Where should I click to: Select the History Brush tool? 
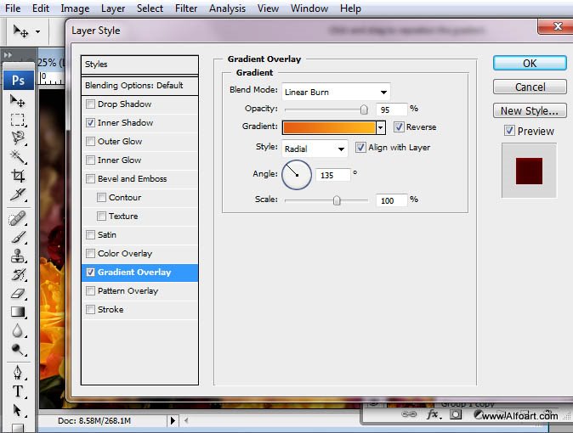[17, 274]
